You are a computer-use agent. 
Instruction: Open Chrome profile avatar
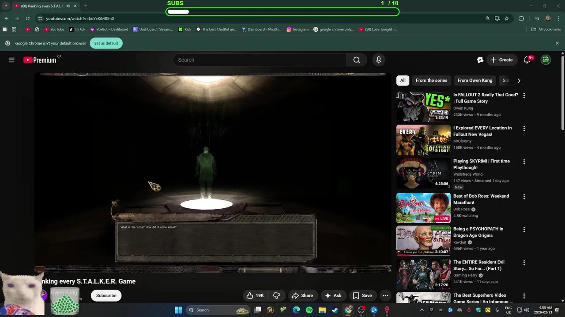pos(548,18)
